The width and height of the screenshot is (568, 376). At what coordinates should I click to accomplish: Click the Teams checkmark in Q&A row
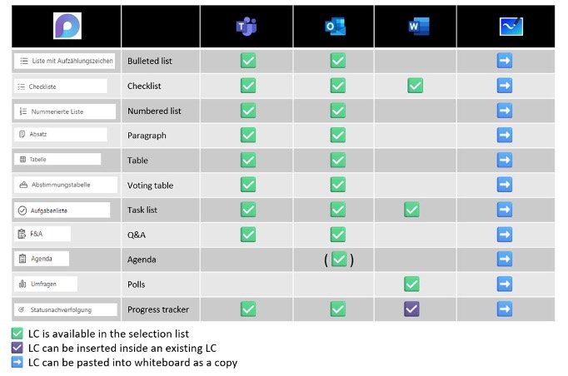click(248, 235)
